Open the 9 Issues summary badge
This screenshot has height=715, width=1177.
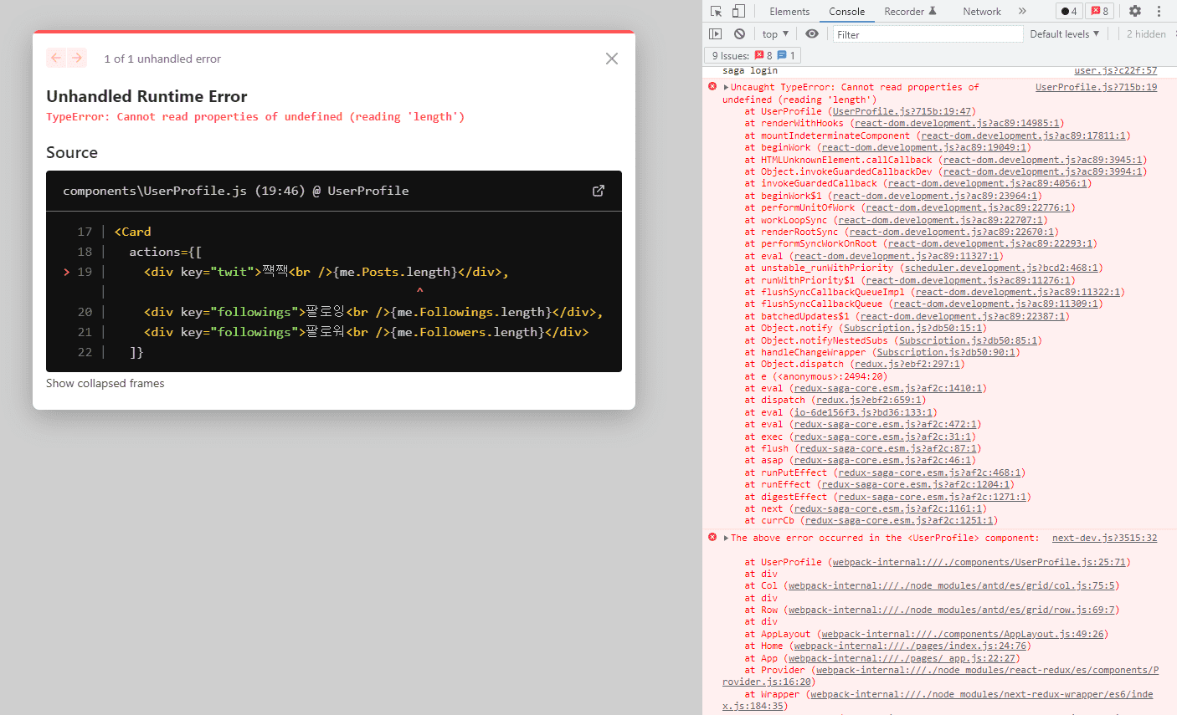[753, 55]
